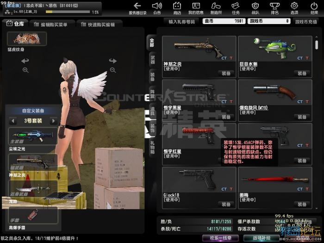Equip the 巨目水嘶 weapon

coord(302,73)
